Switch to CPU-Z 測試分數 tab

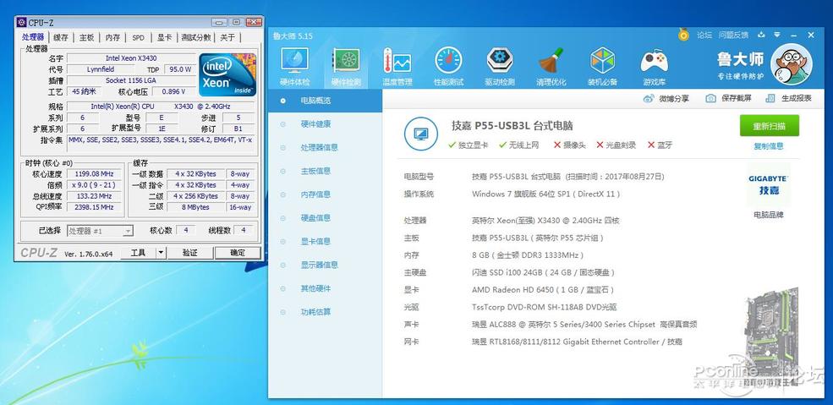point(196,38)
